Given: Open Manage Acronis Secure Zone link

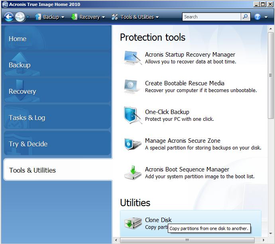Looking at the screenshot, I should click(183, 141).
